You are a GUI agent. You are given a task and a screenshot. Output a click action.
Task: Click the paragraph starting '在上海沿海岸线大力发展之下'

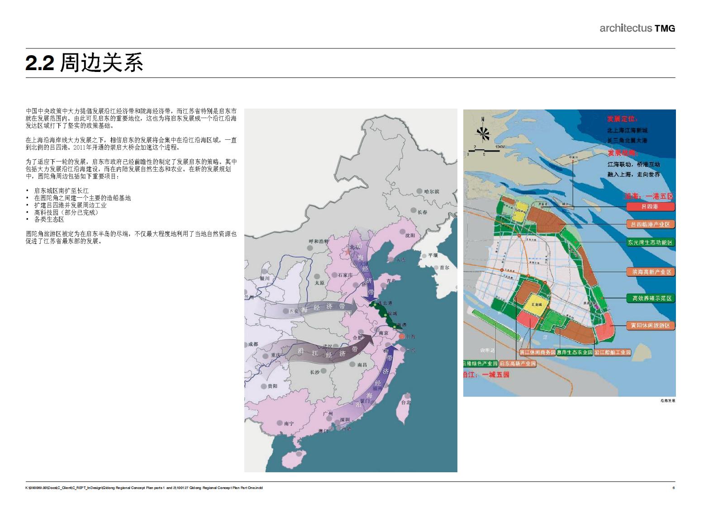[x=131, y=144]
